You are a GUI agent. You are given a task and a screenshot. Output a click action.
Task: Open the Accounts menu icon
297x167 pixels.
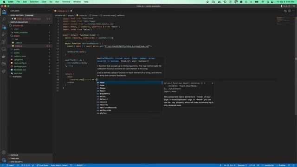coord(4,153)
